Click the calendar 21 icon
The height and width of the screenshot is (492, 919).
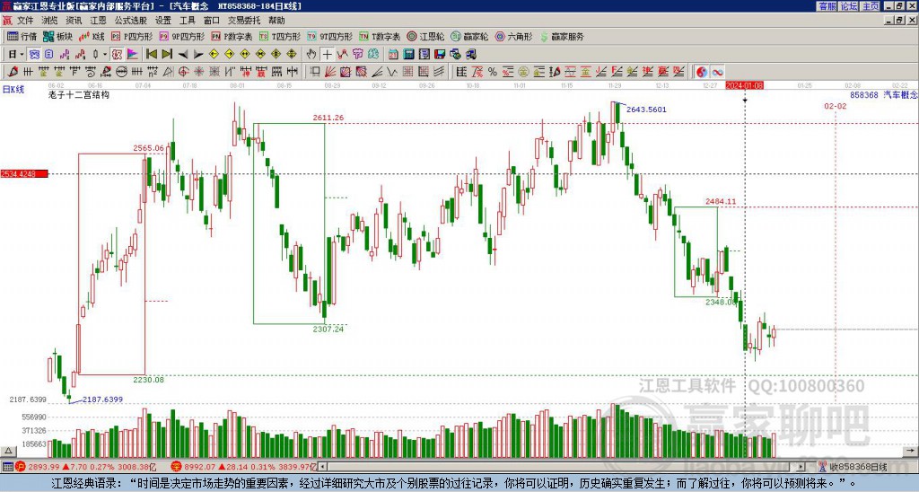pos(393,55)
